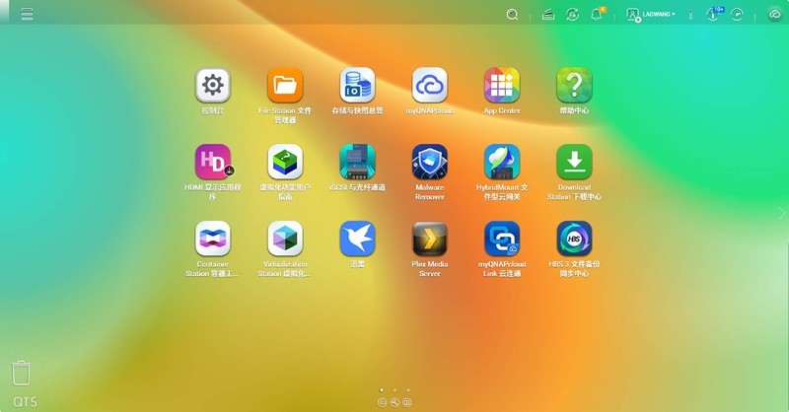Click the search magnifier in top bar
This screenshot has height=412, width=789.
(x=512, y=15)
